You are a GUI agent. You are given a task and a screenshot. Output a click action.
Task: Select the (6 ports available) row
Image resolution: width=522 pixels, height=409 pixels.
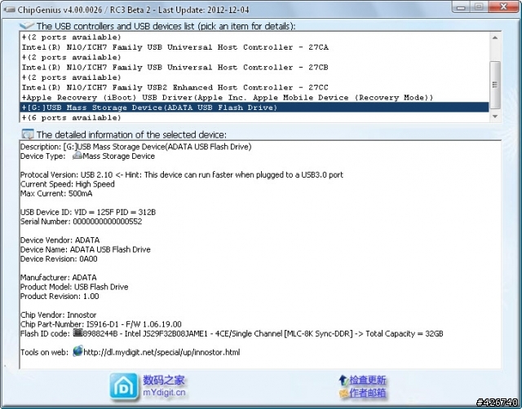tap(254, 117)
